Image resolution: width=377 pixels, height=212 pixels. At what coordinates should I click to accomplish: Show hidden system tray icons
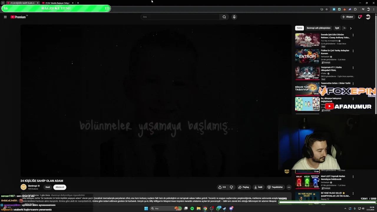(x=345, y=208)
